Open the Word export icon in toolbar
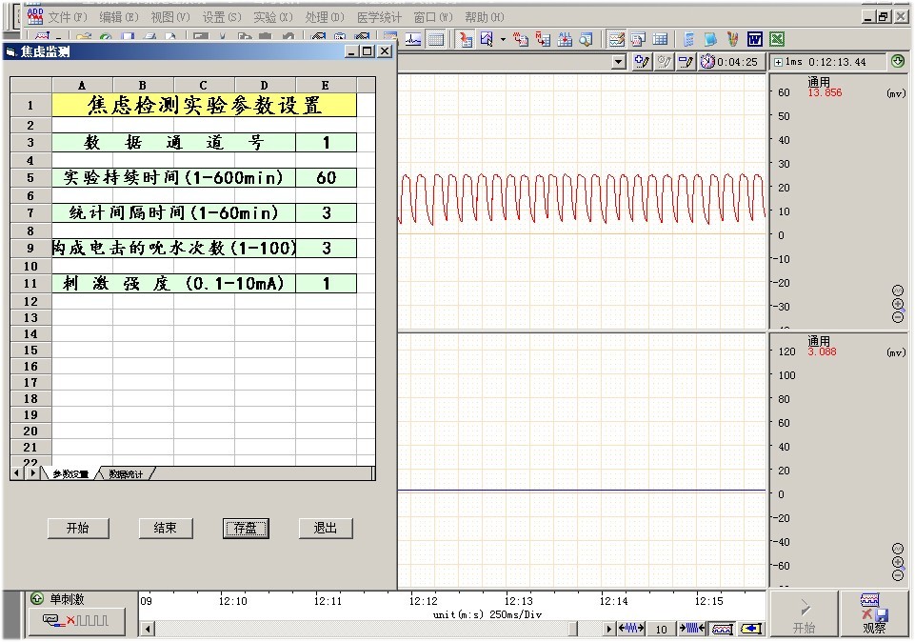 click(755, 39)
